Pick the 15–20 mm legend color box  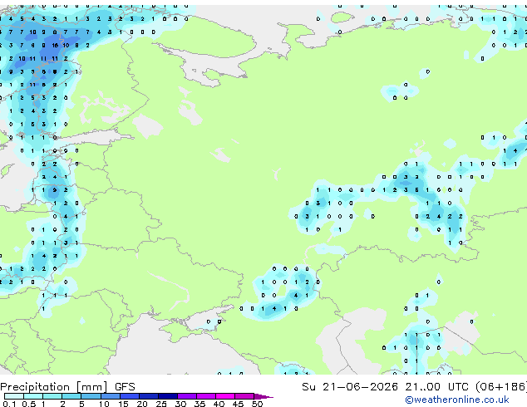130,396
